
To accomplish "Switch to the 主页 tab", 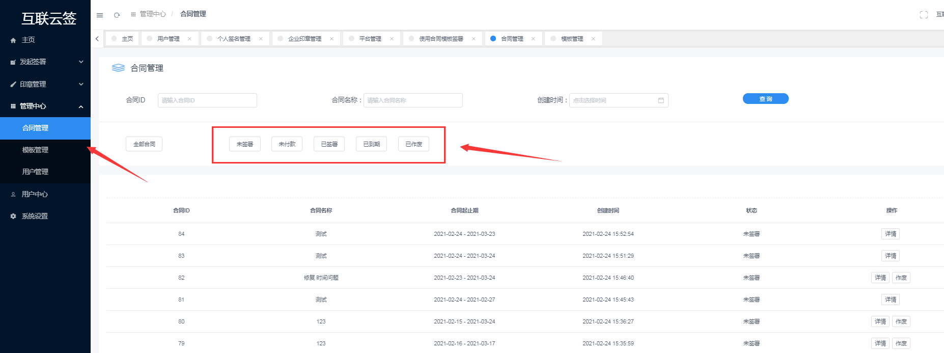I will (x=122, y=39).
